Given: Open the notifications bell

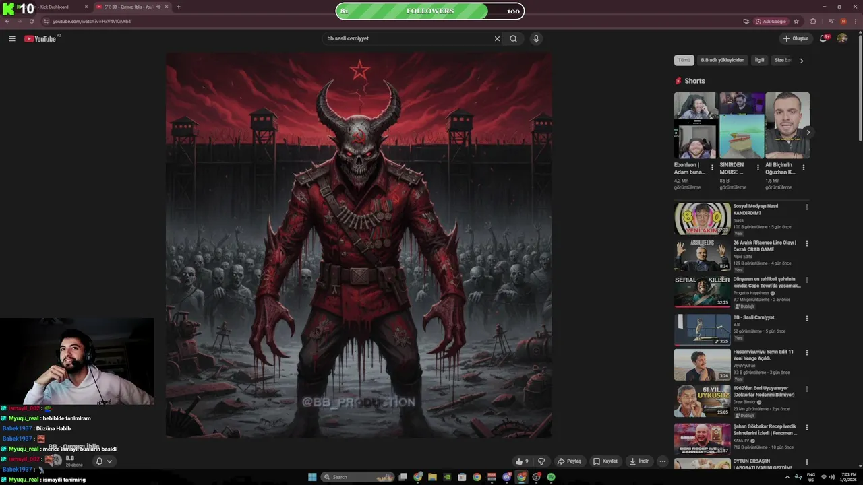Looking at the screenshot, I should tap(823, 38).
